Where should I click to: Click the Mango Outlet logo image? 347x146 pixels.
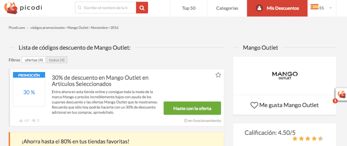click(x=285, y=75)
